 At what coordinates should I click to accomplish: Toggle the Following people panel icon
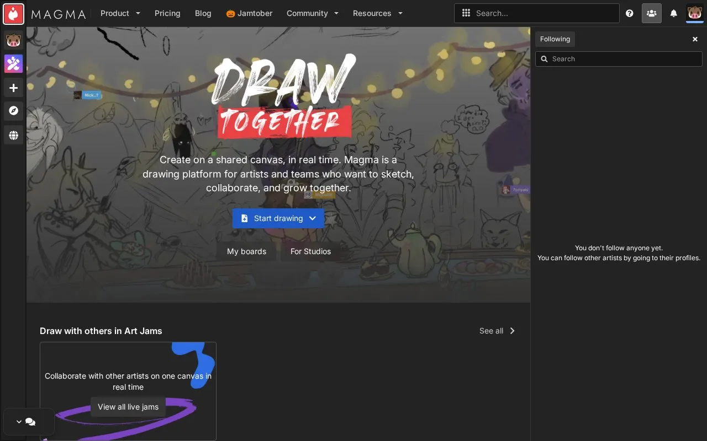[x=652, y=13]
